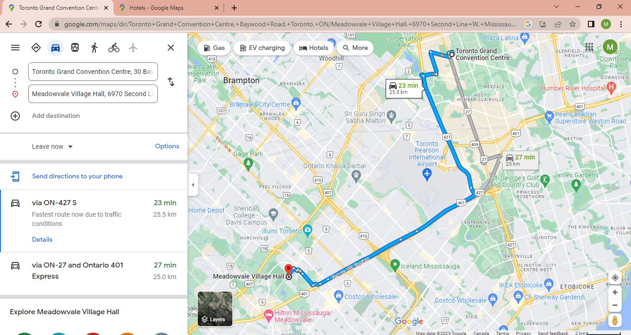Reverse starting point and destination
Image resolution: width=631 pixels, height=335 pixels.
tap(171, 82)
